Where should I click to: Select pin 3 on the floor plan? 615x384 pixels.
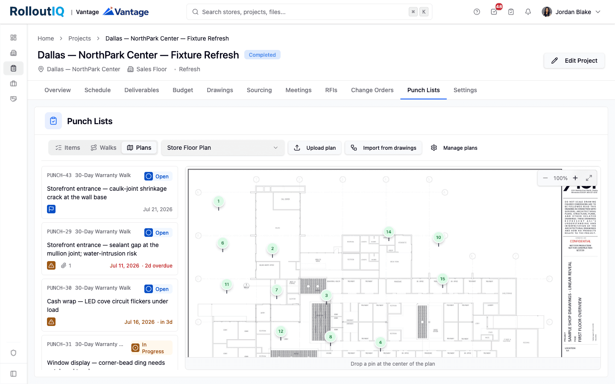(327, 296)
